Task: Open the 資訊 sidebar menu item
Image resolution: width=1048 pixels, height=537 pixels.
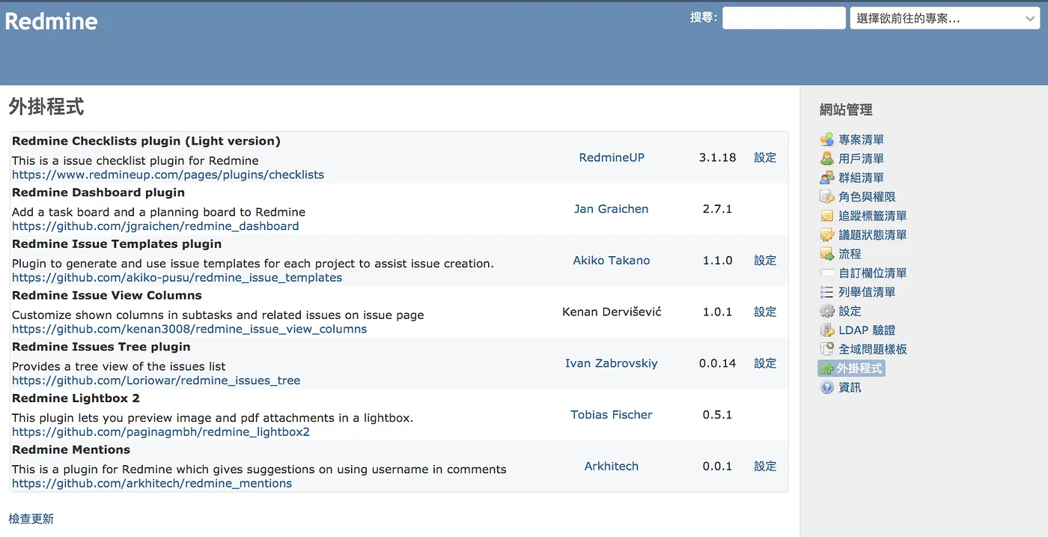Action: pos(850,388)
